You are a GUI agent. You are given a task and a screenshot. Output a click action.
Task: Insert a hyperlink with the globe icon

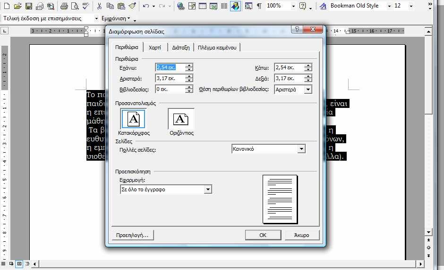(180, 6)
